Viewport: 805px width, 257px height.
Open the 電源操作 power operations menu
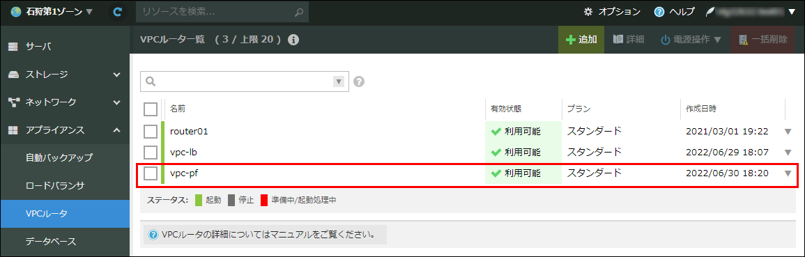[x=690, y=40]
